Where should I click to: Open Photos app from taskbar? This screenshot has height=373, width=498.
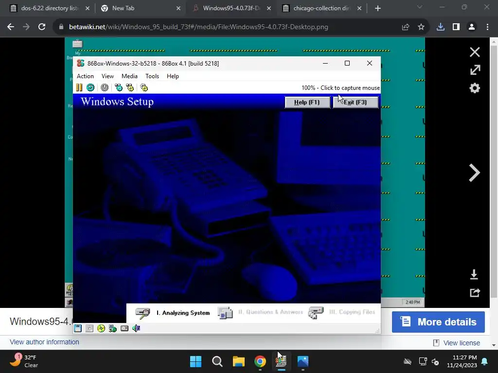pos(302,361)
